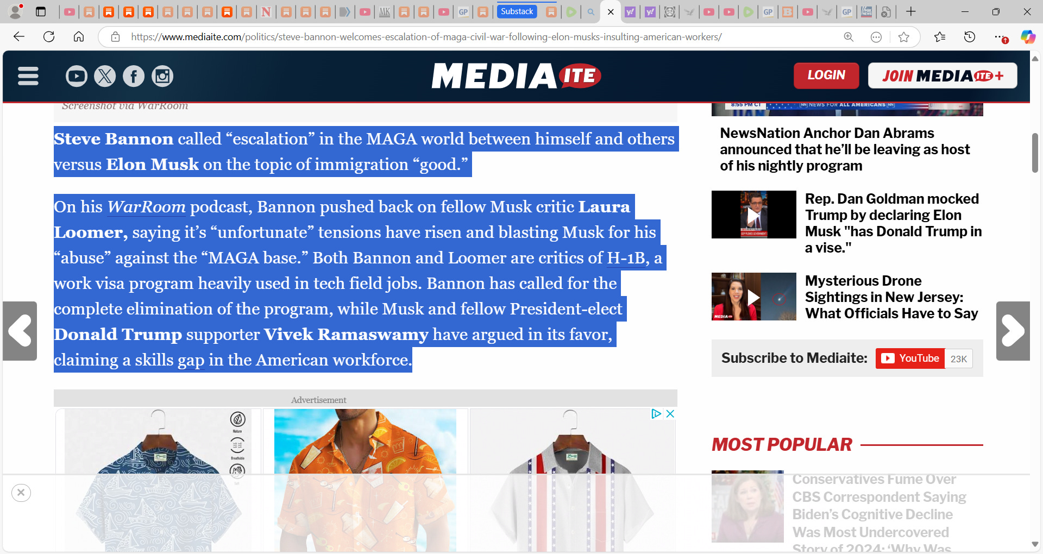Click the JOIN MEDIAITE+ button

(x=943, y=75)
